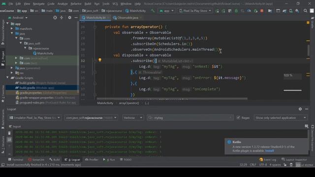
Task: Open Project panel settings gear
Action: click(x=69, y=18)
